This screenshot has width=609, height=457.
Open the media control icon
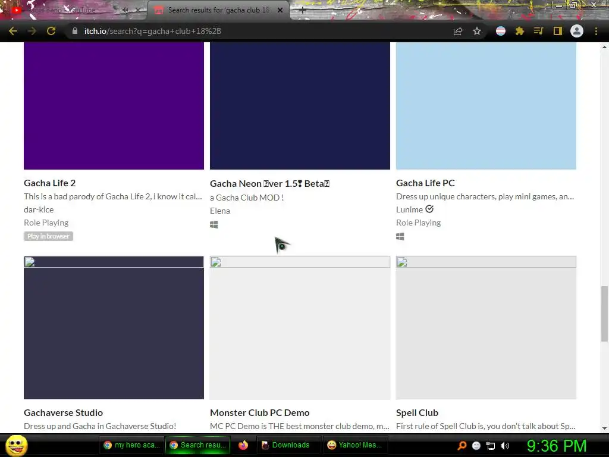[x=538, y=31]
